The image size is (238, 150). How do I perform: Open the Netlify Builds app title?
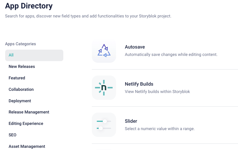click(x=139, y=84)
